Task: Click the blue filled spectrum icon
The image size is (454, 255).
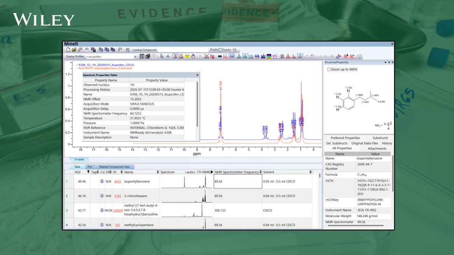Action: click(263, 57)
